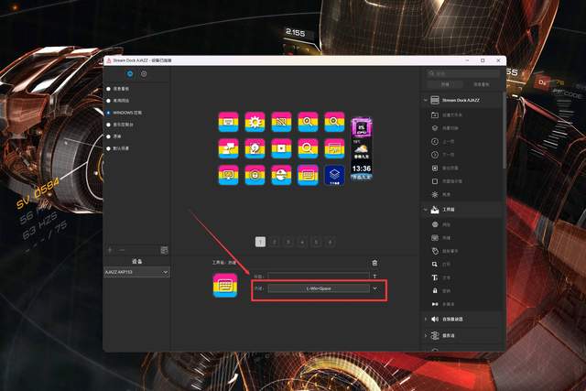Open the AJAZZ AKP153 device dropdown

point(136,272)
